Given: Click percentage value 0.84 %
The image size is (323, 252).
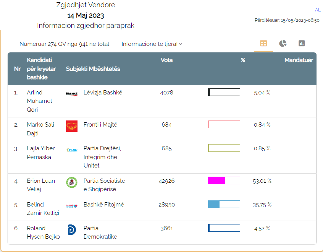Looking at the screenshot, I should (262, 125).
